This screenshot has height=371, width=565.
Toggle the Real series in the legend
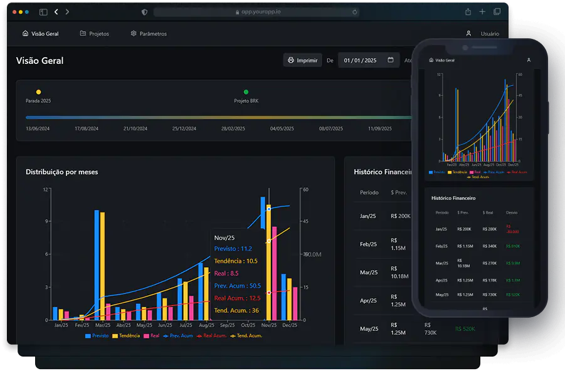click(x=151, y=336)
